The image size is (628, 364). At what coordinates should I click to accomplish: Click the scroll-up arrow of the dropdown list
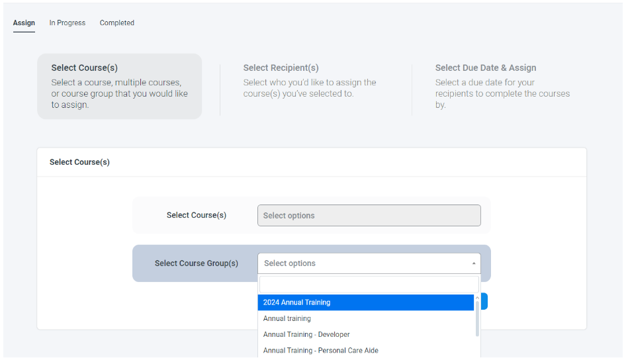tap(477, 297)
